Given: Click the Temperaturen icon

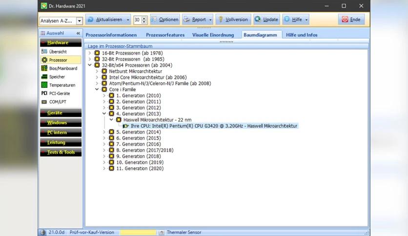Looking at the screenshot, I should 44,85.
